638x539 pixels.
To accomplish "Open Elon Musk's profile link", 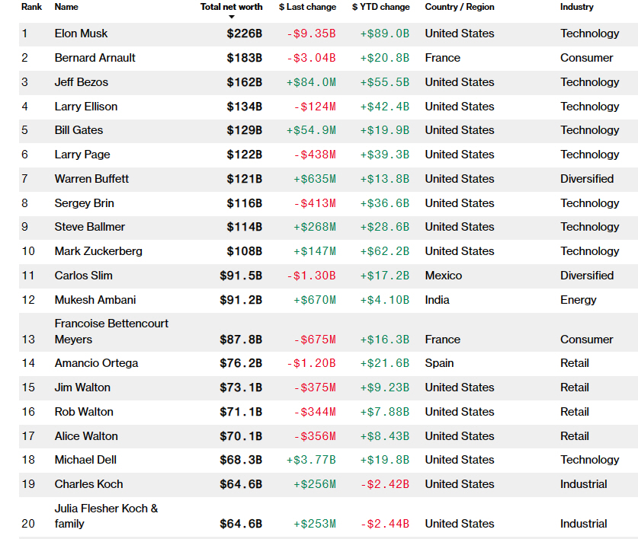I will pos(81,33).
